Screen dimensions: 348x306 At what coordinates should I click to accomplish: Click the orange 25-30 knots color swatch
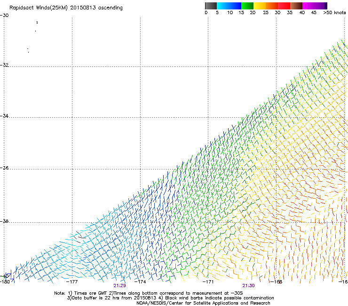pos(272,6)
